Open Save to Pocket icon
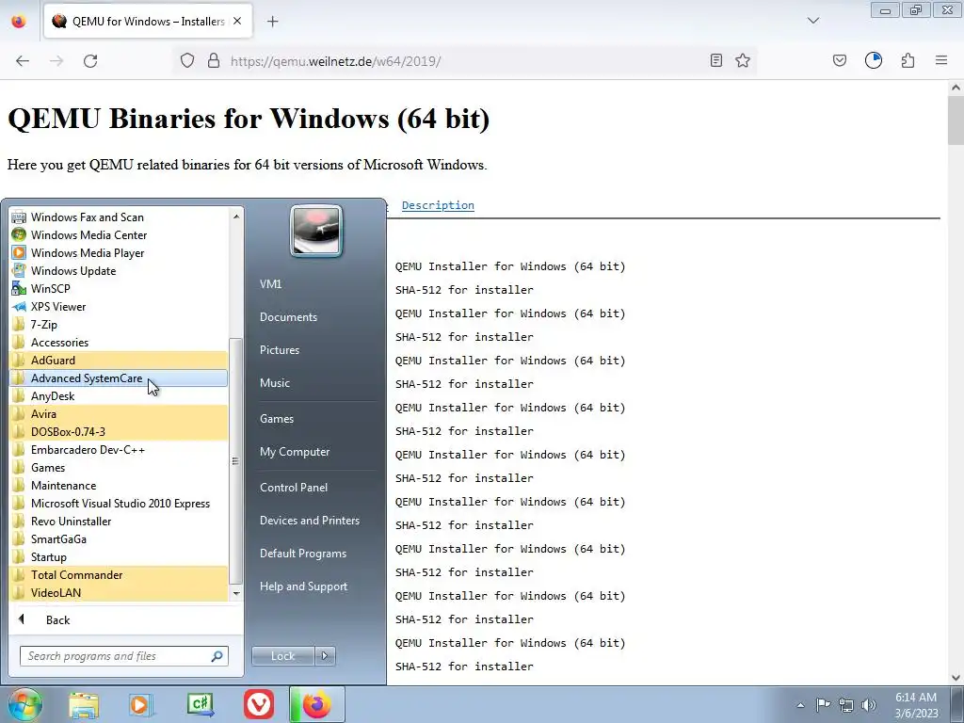Screen dimensions: 964x723 click(839, 60)
